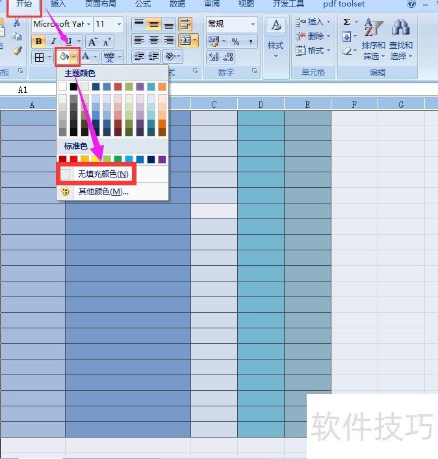Click the Fill down arrow icon

coord(347,37)
